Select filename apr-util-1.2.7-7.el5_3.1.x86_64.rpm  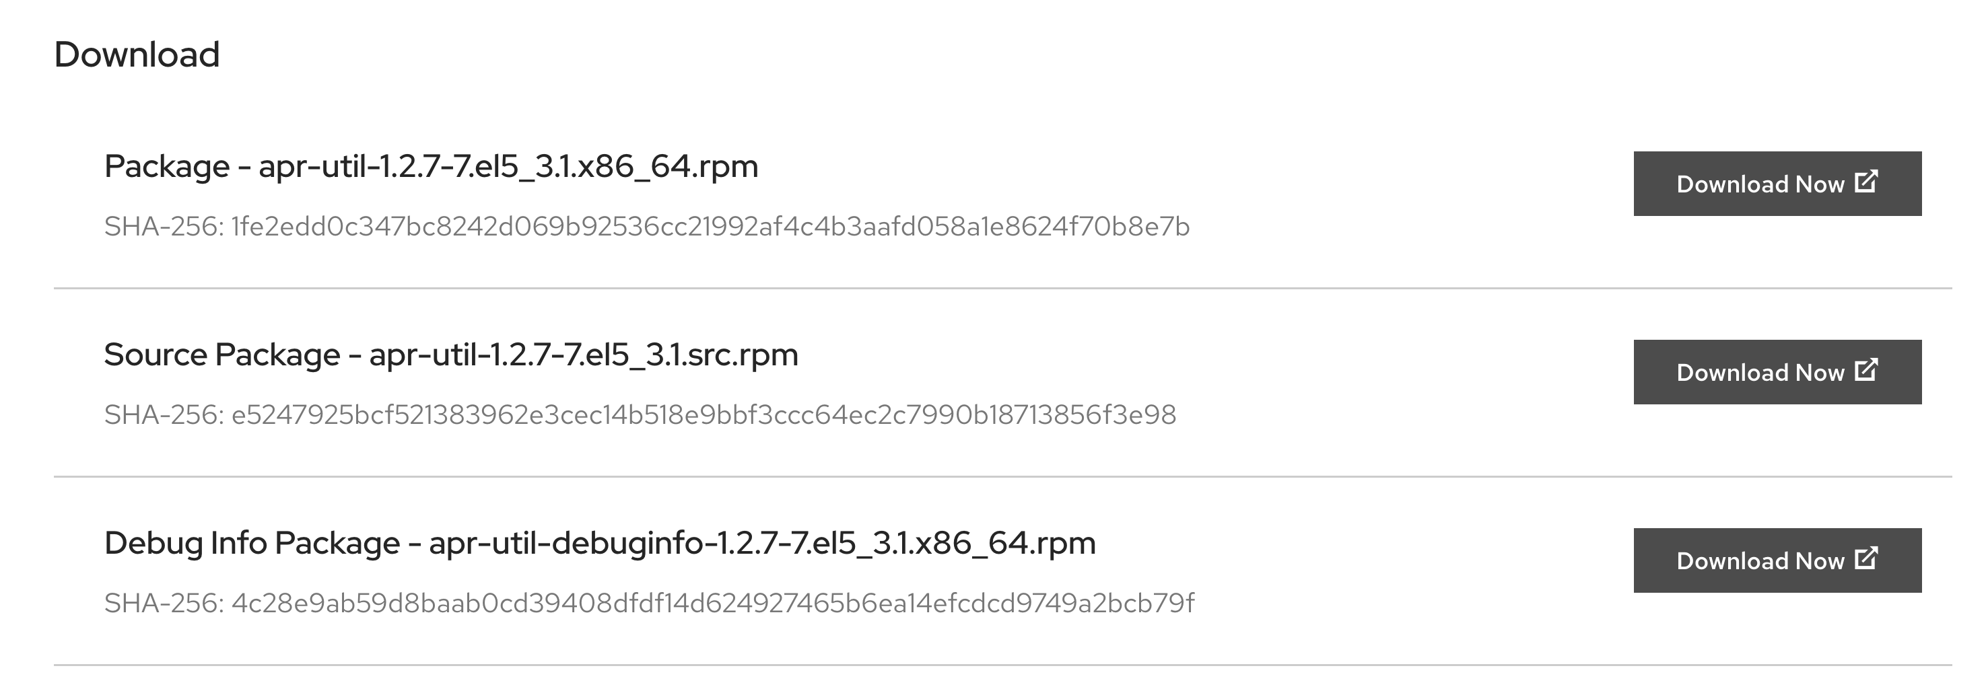(508, 166)
